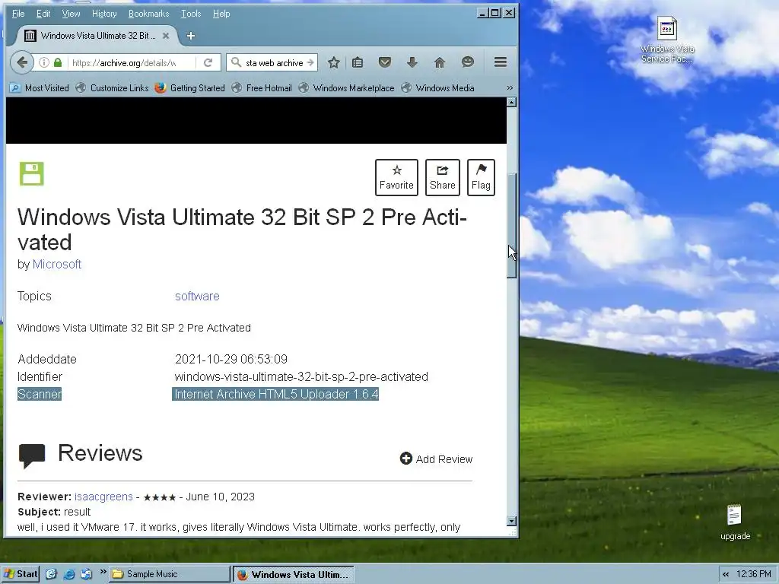This screenshot has height=584, width=779.
Task: Show bookmarks list icon in toolbar
Action: click(358, 62)
